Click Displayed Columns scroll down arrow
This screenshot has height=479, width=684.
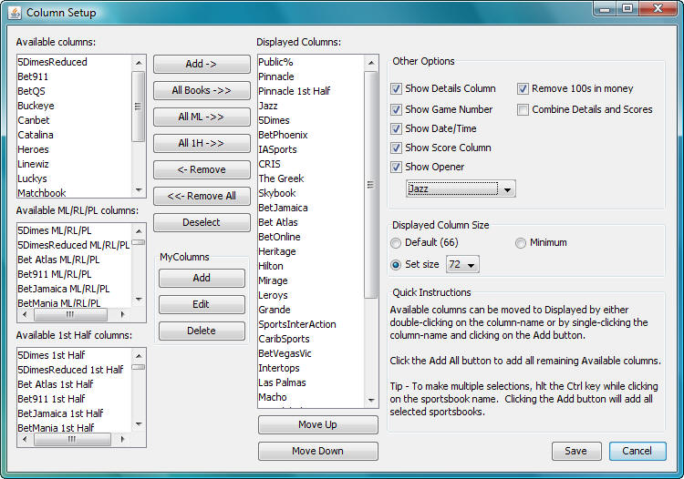371,400
